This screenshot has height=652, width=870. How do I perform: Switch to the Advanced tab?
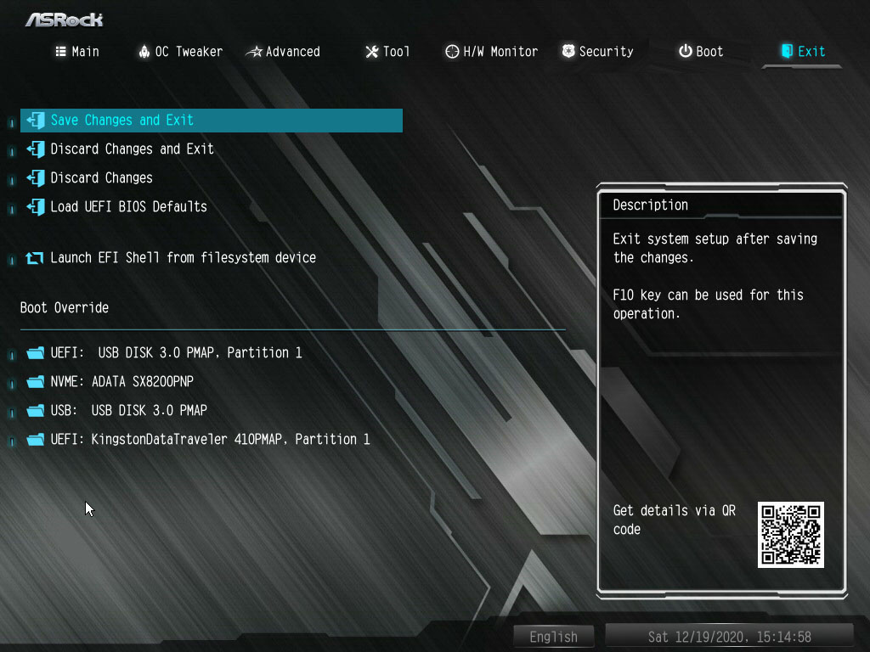point(283,52)
